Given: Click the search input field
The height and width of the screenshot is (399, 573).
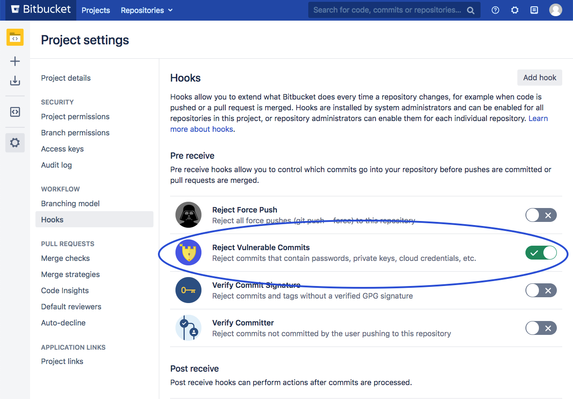Looking at the screenshot, I should [x=388, y=10].
